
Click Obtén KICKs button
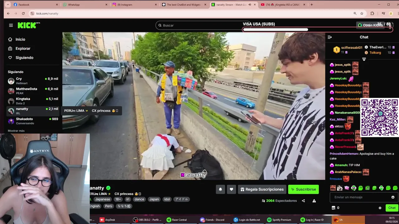point(370,25)
